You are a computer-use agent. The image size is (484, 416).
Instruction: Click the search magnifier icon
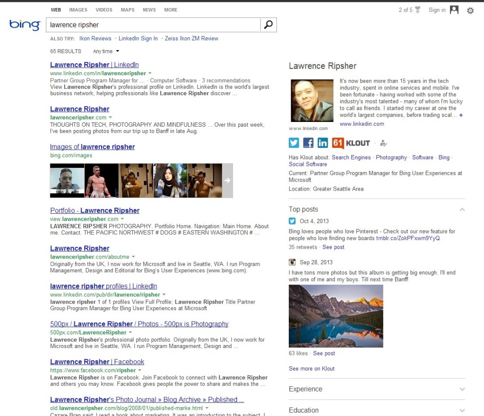(x=268, y=25)
